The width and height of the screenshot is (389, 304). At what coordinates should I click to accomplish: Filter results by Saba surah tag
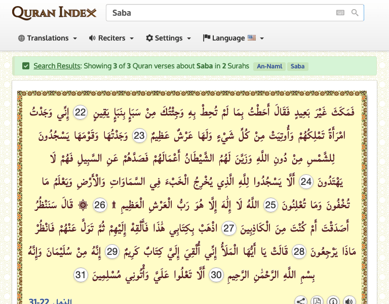(x=298, y=66)
